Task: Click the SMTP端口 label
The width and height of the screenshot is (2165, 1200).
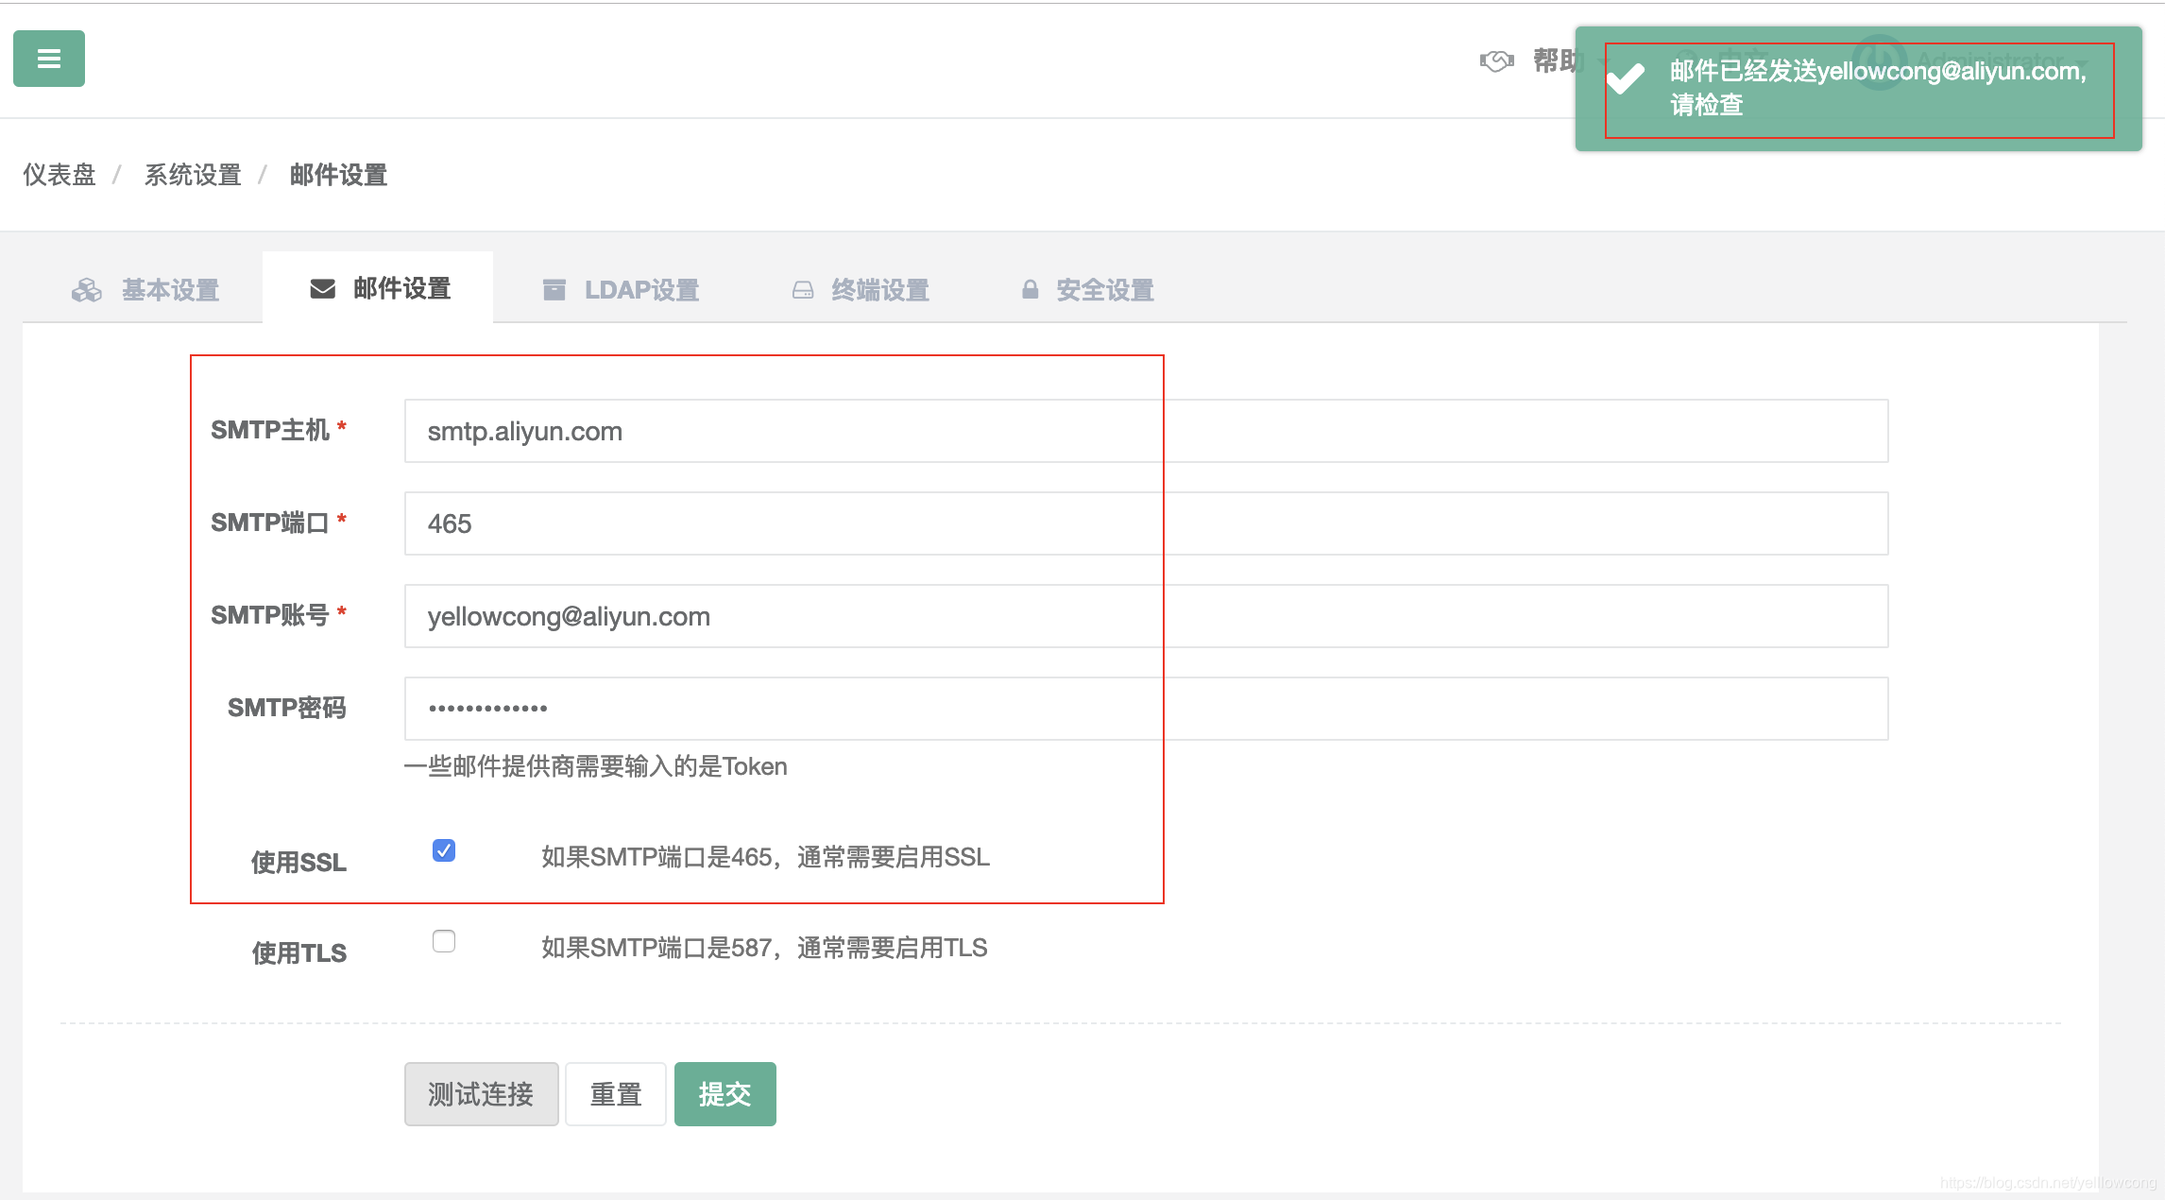Action: click(279, 523)
